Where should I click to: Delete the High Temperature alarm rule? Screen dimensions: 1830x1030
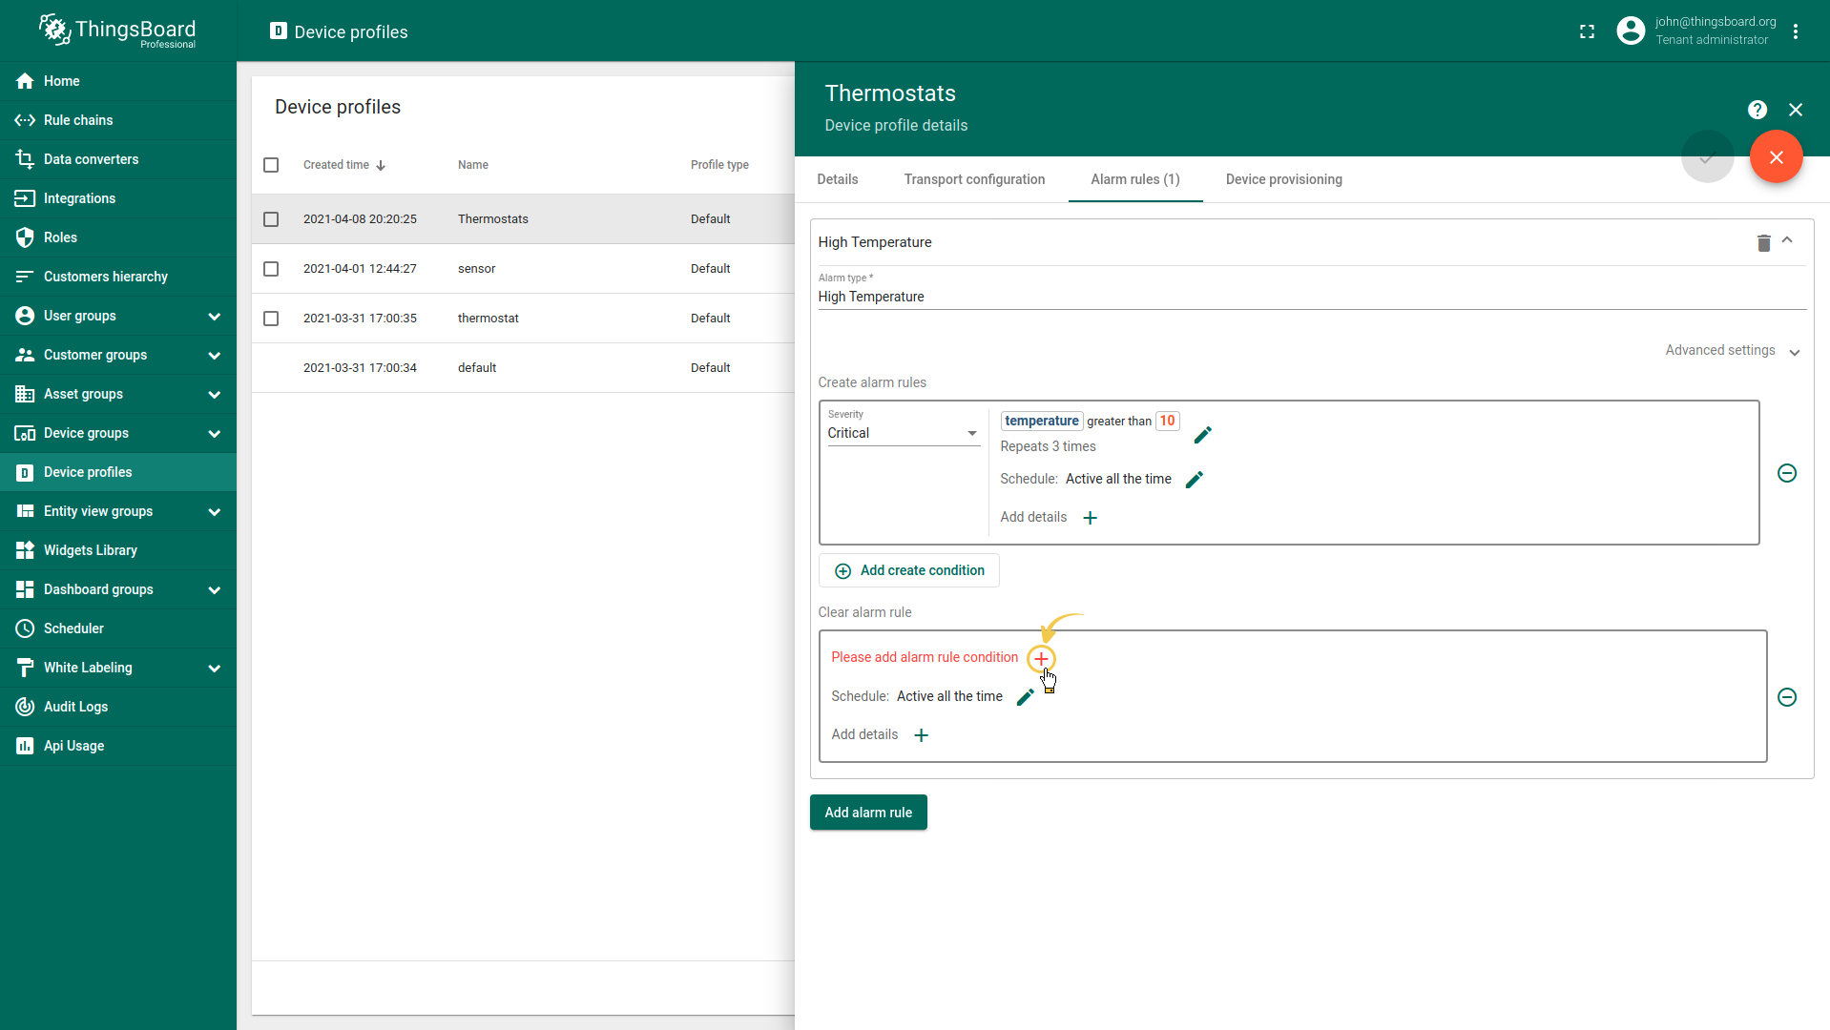click(x=1763, y=243)
